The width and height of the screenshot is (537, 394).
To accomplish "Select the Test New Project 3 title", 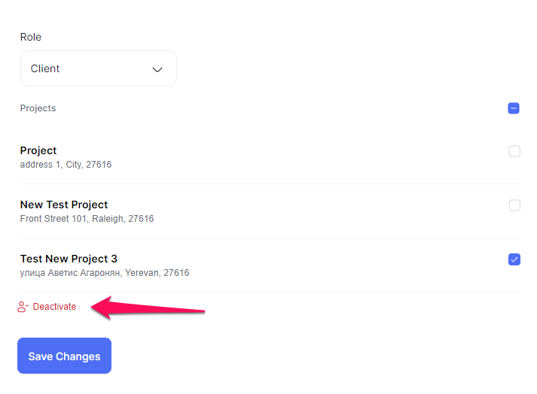I will pos(69,259).
